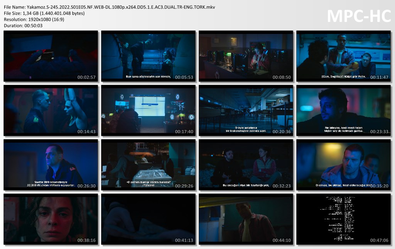395x249 pixels.
Task: Open the credits frame at 00:47:06
Action: [x=344, y=219]
